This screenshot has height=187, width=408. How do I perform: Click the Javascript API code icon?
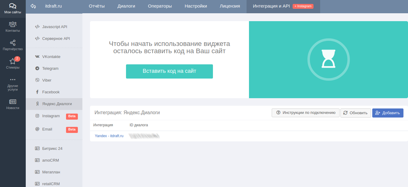(37, 27)
